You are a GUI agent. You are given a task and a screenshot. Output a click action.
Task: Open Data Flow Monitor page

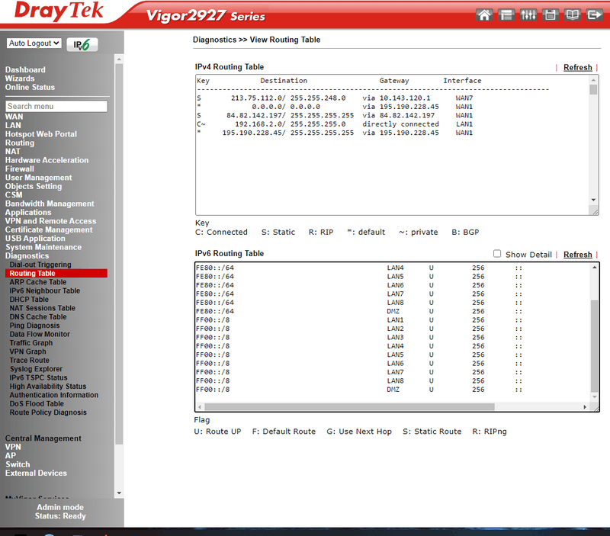tap(40, 334)
